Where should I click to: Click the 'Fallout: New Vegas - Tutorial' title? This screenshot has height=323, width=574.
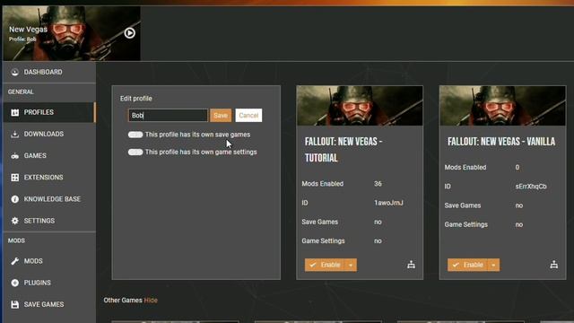[344, 150]
